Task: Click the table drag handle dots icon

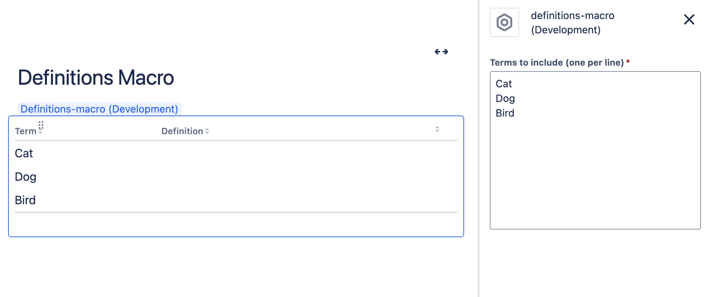Action: point(41,125)
